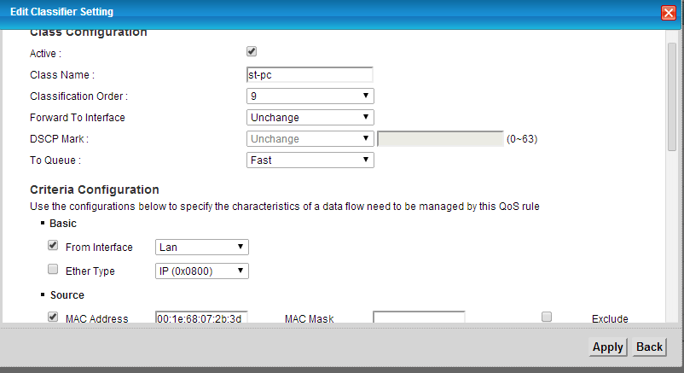Image resolution: width=684 pixels, height=373 pixels.
Task: Click the Class Name field containing st-pc
Action: pos(310,75)
